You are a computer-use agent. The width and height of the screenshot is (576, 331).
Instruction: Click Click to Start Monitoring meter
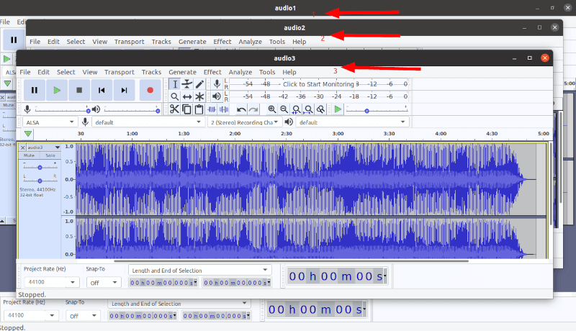[x=318, y=84]
